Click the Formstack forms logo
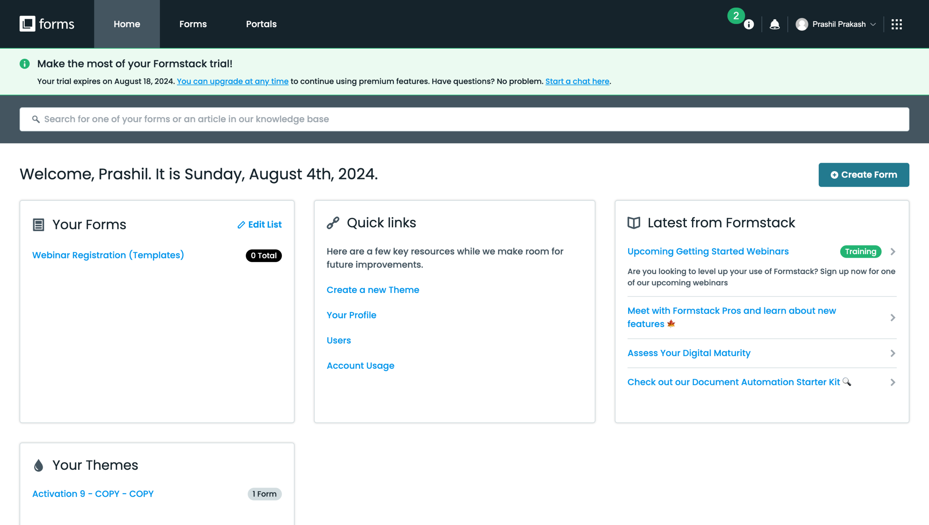 pos(47,24)
